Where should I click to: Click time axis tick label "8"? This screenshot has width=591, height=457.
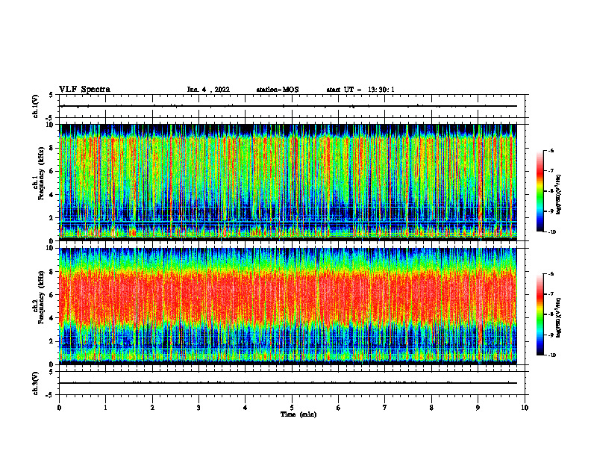click(431, 408)
